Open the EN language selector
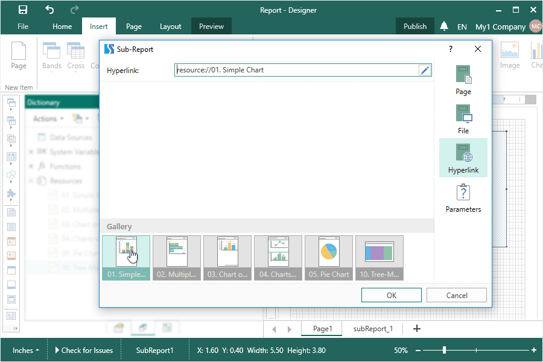 462,27
